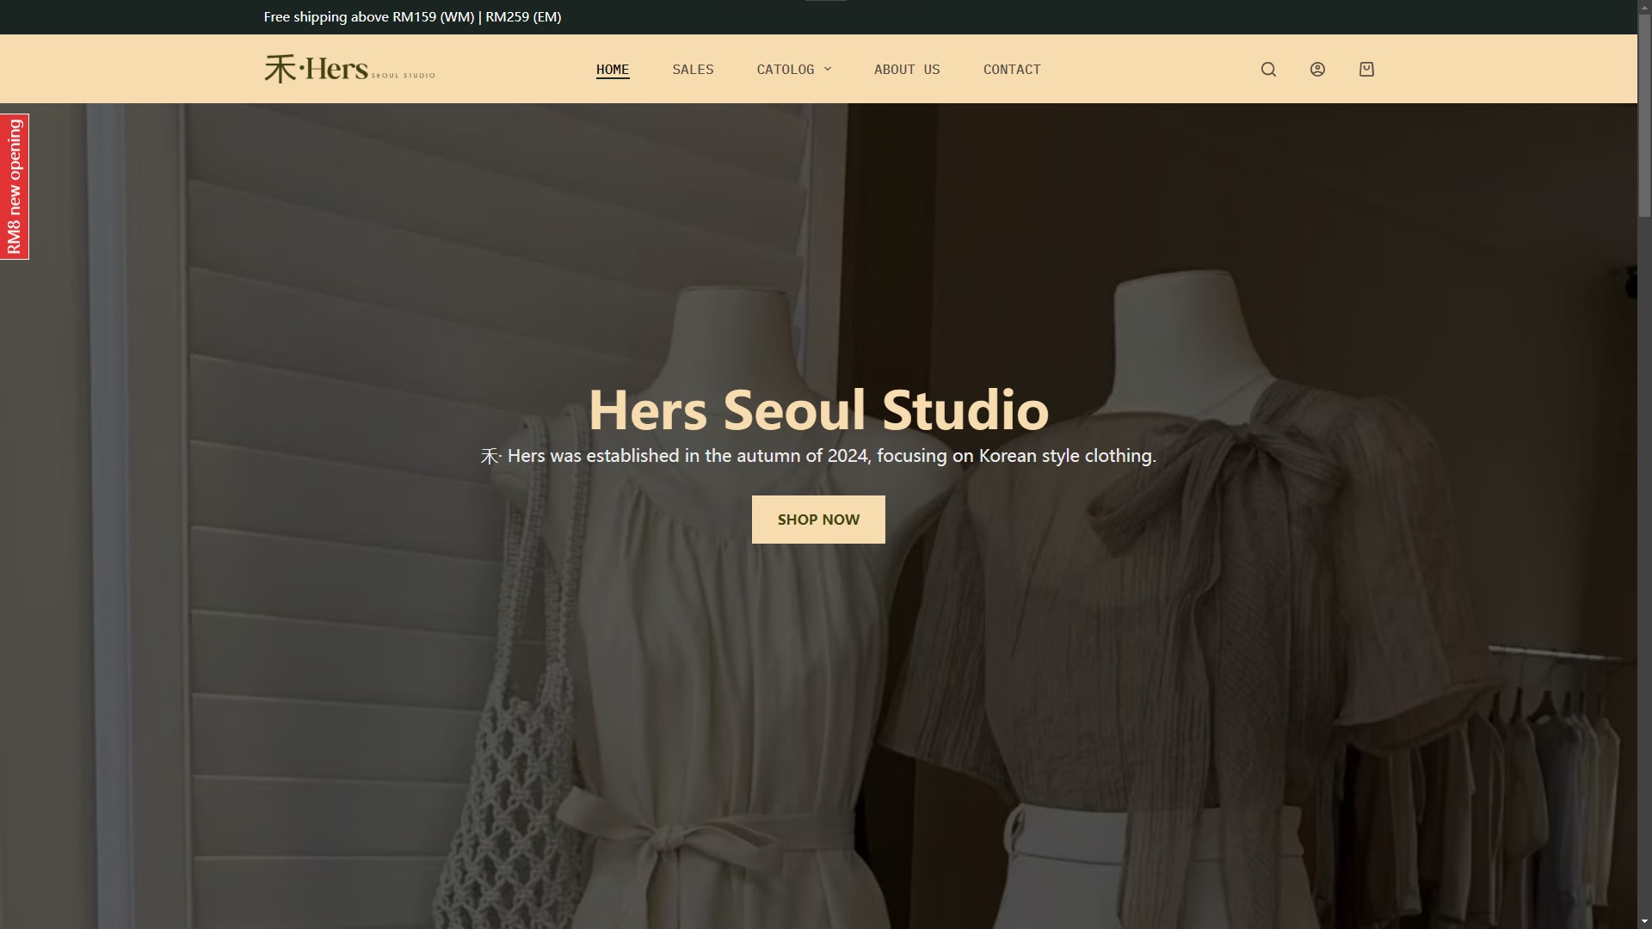Open the shopping bag cart icon
The image size is (1652, 929).
[x=1366, y=70]
